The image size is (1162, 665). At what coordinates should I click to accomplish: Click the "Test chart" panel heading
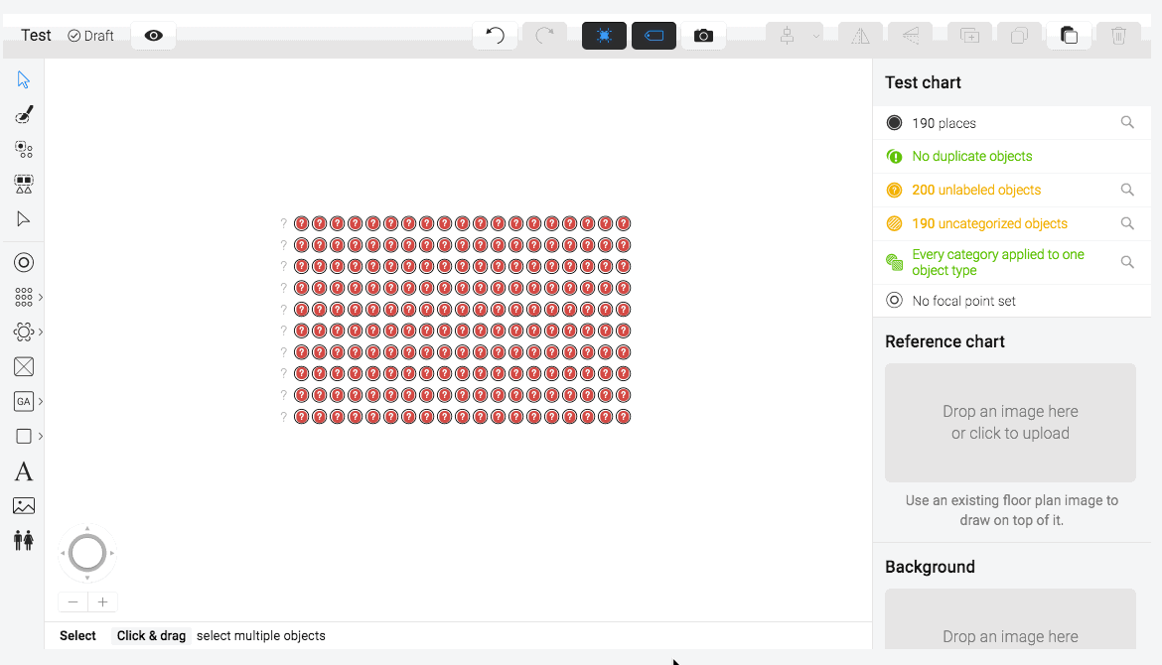(923, 82)
